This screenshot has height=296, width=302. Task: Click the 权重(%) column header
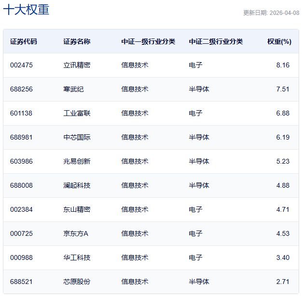[279, 41]
